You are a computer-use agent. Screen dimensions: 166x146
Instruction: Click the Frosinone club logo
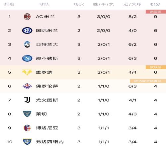[x=27, y=142]
